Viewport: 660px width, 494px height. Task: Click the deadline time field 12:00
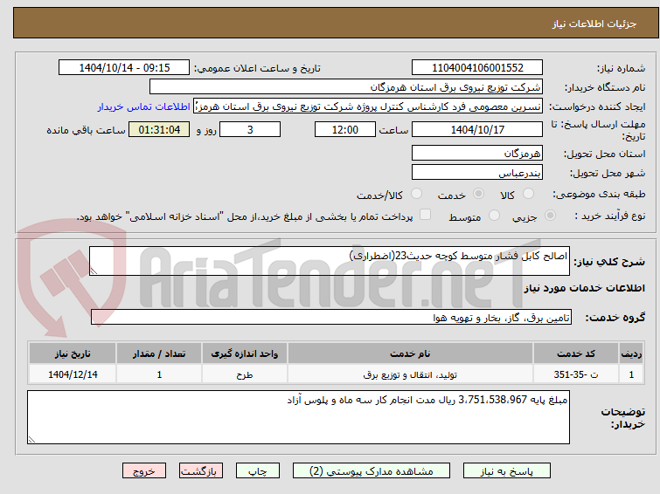345,129
